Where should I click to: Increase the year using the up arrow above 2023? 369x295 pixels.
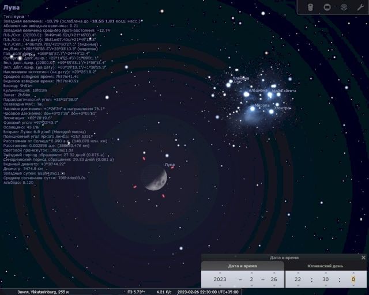tap(220, 273)
